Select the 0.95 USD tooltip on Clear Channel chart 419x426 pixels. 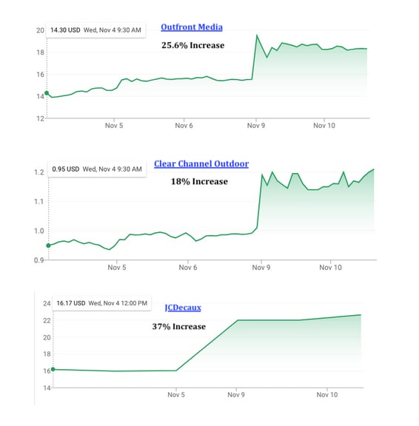[x=97, y=169]
